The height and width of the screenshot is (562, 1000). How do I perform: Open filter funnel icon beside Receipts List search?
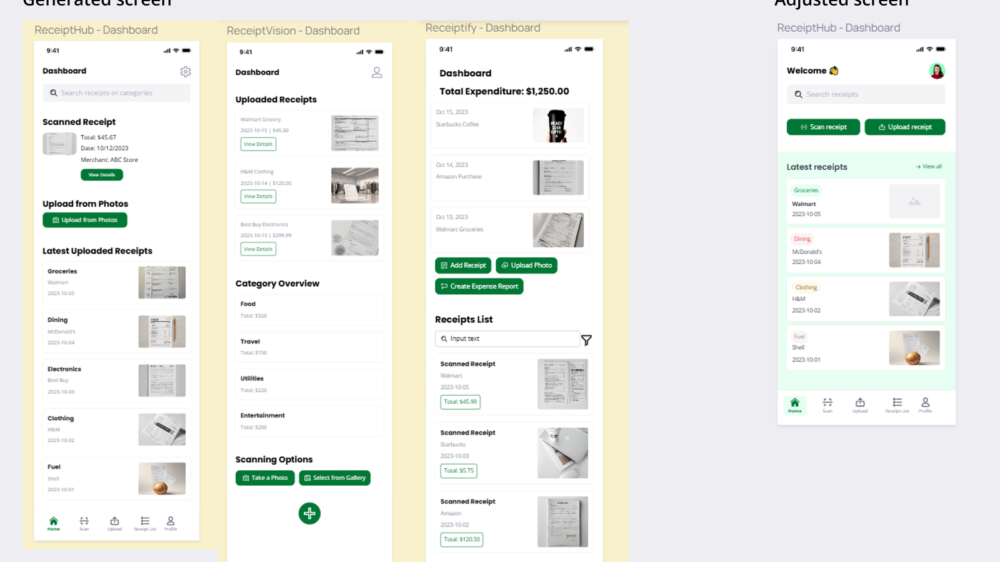(x=586, y=340)
